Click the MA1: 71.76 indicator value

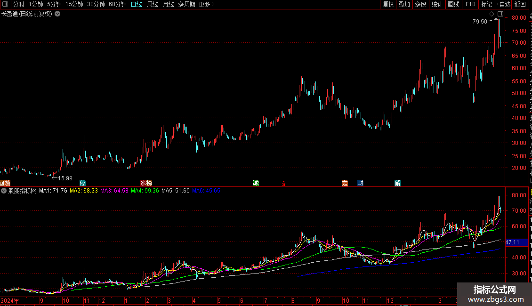53,191
